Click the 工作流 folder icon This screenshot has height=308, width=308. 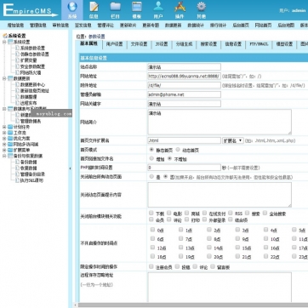[x=10, y=133]
